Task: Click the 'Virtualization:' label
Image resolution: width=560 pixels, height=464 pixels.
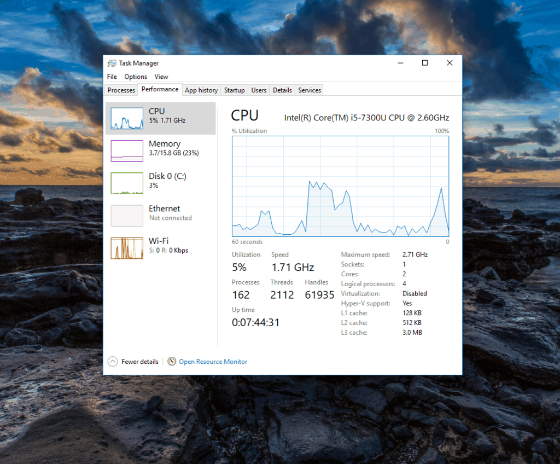Action: pos(360,293)
